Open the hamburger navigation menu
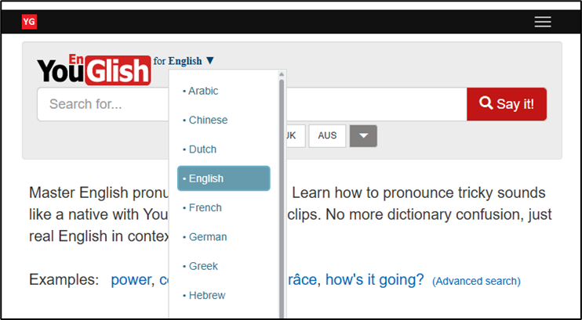The image size is (582, 320). click(x=543, y=22)
